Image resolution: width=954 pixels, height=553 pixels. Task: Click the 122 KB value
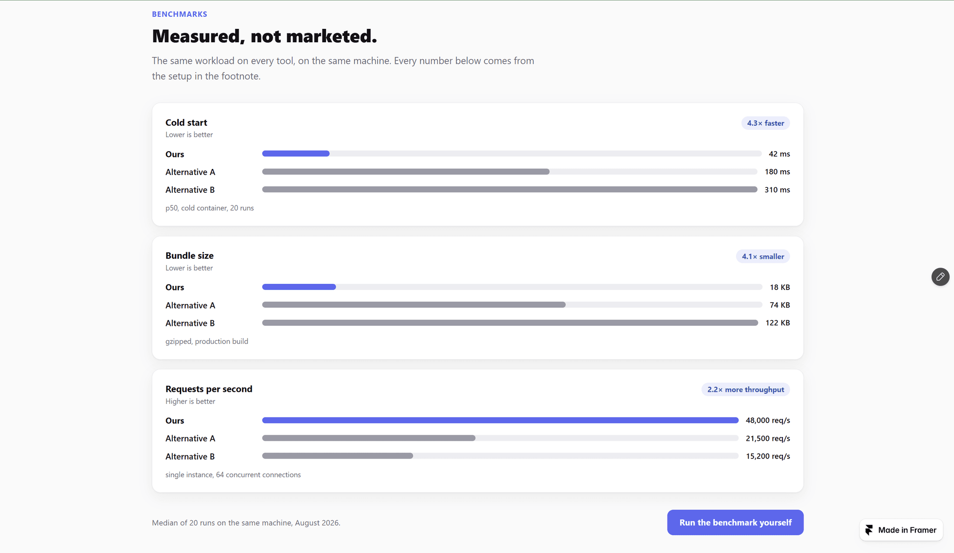tap(777, 323)
